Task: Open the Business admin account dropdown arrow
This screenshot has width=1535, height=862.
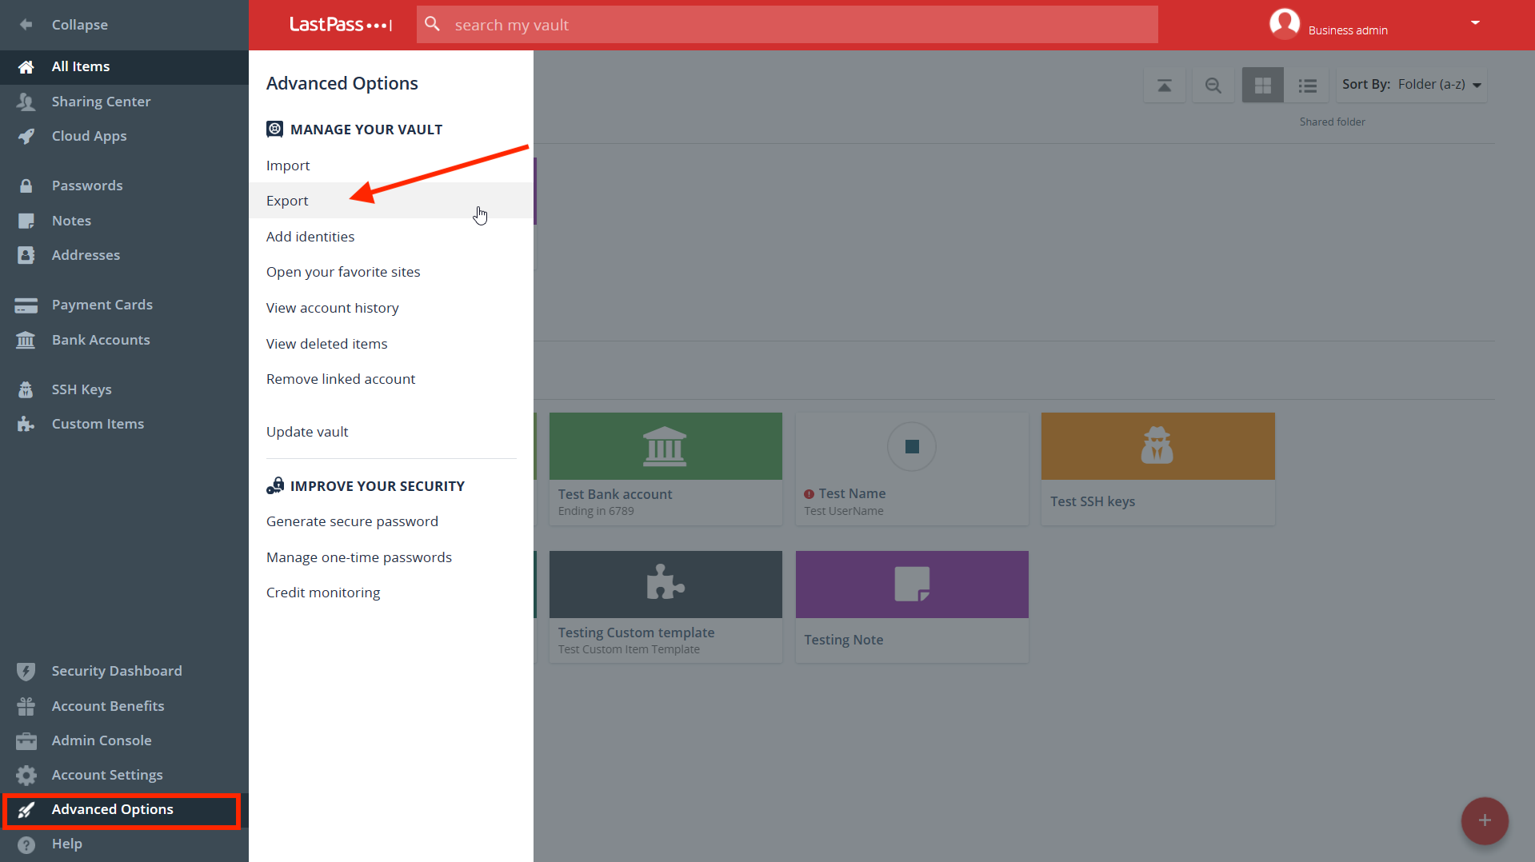Action: 1475,23
